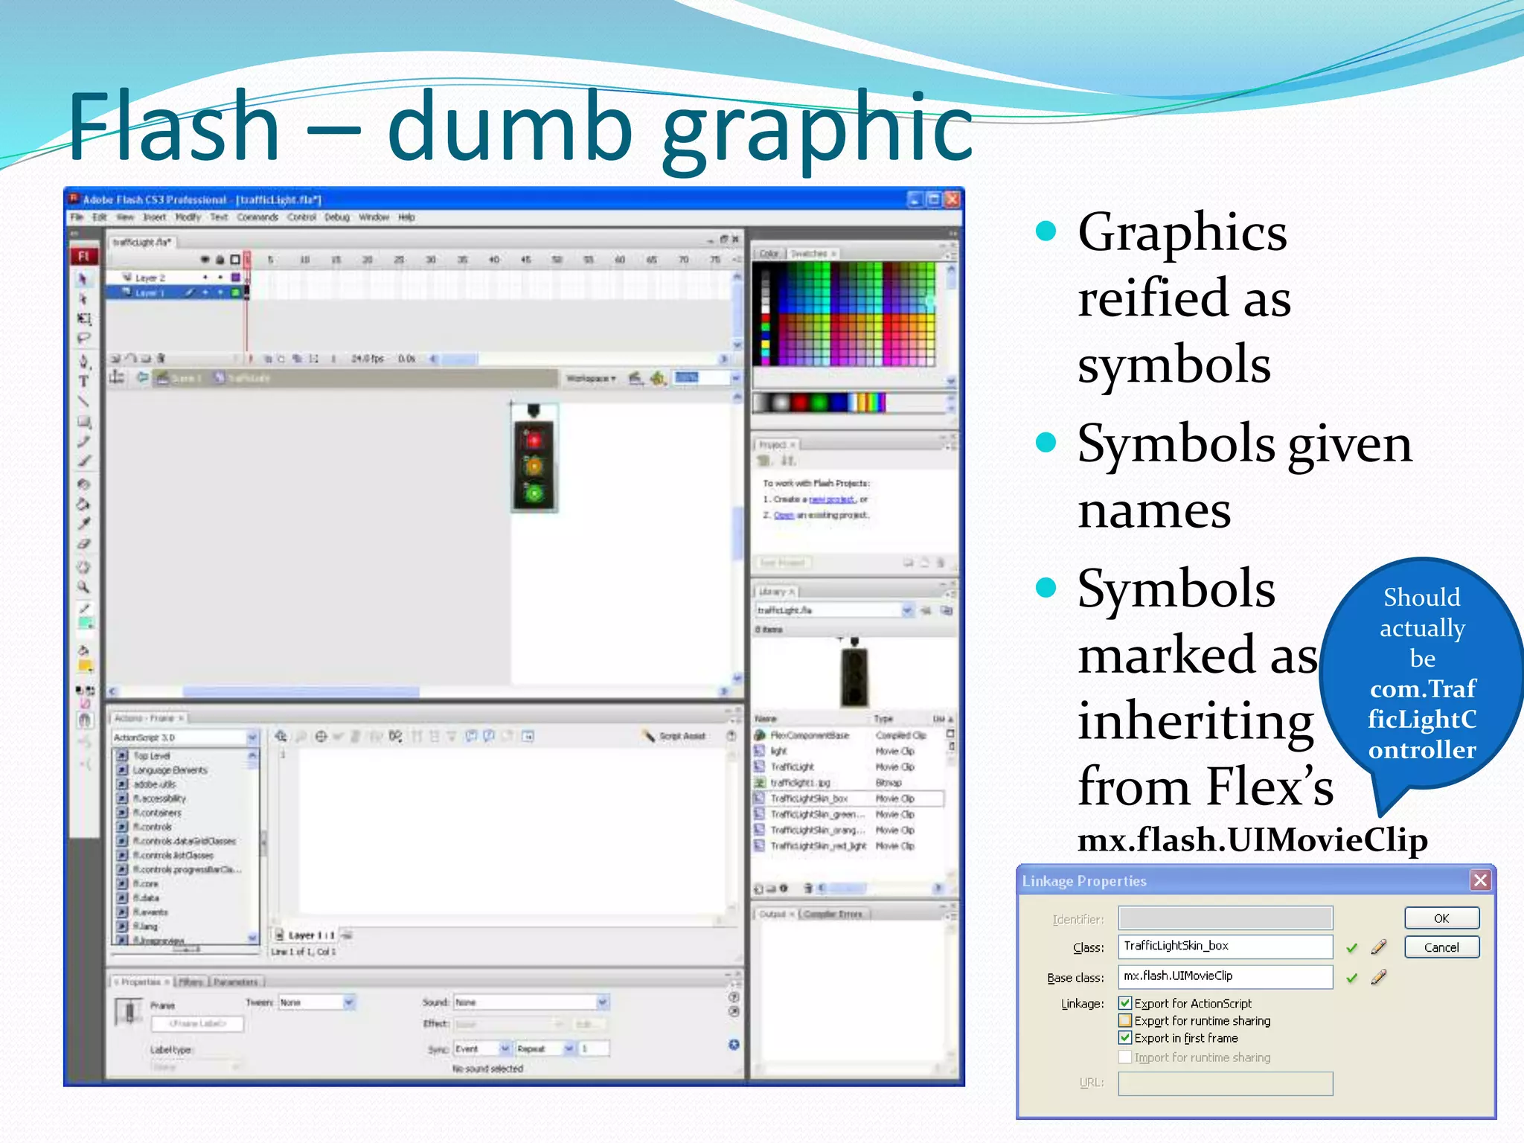
Task: Open the library document dropdown trafficLight.fla
Action: (x=907, y=610)
